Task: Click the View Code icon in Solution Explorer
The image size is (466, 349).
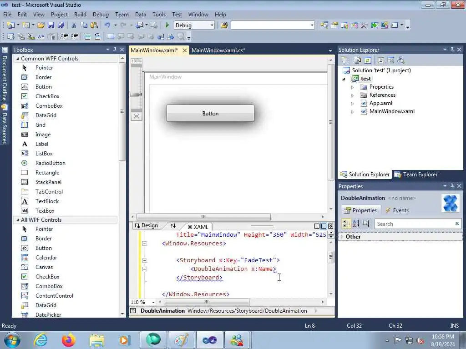Action: point(381,60)
